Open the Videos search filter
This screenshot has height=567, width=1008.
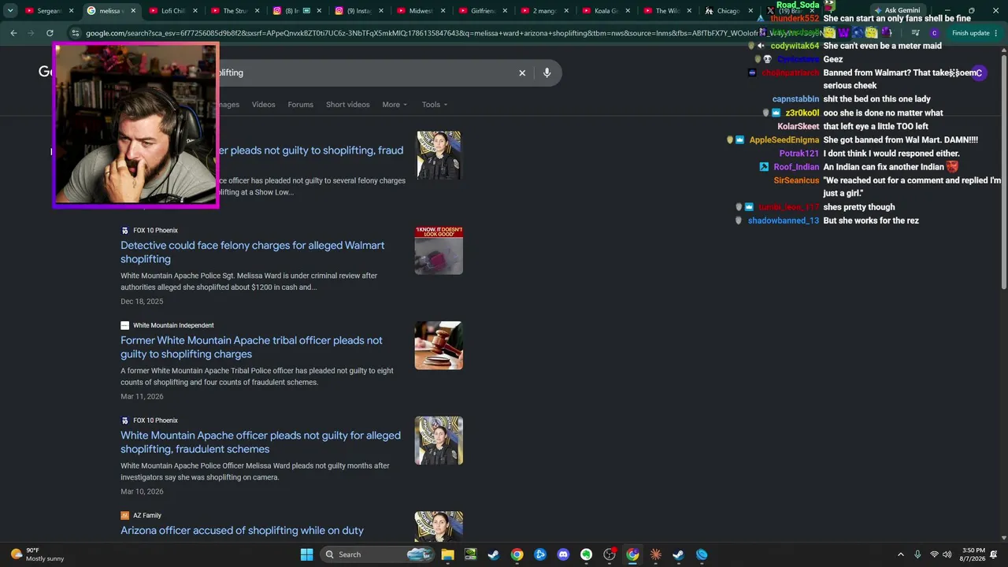pos(264,105)
